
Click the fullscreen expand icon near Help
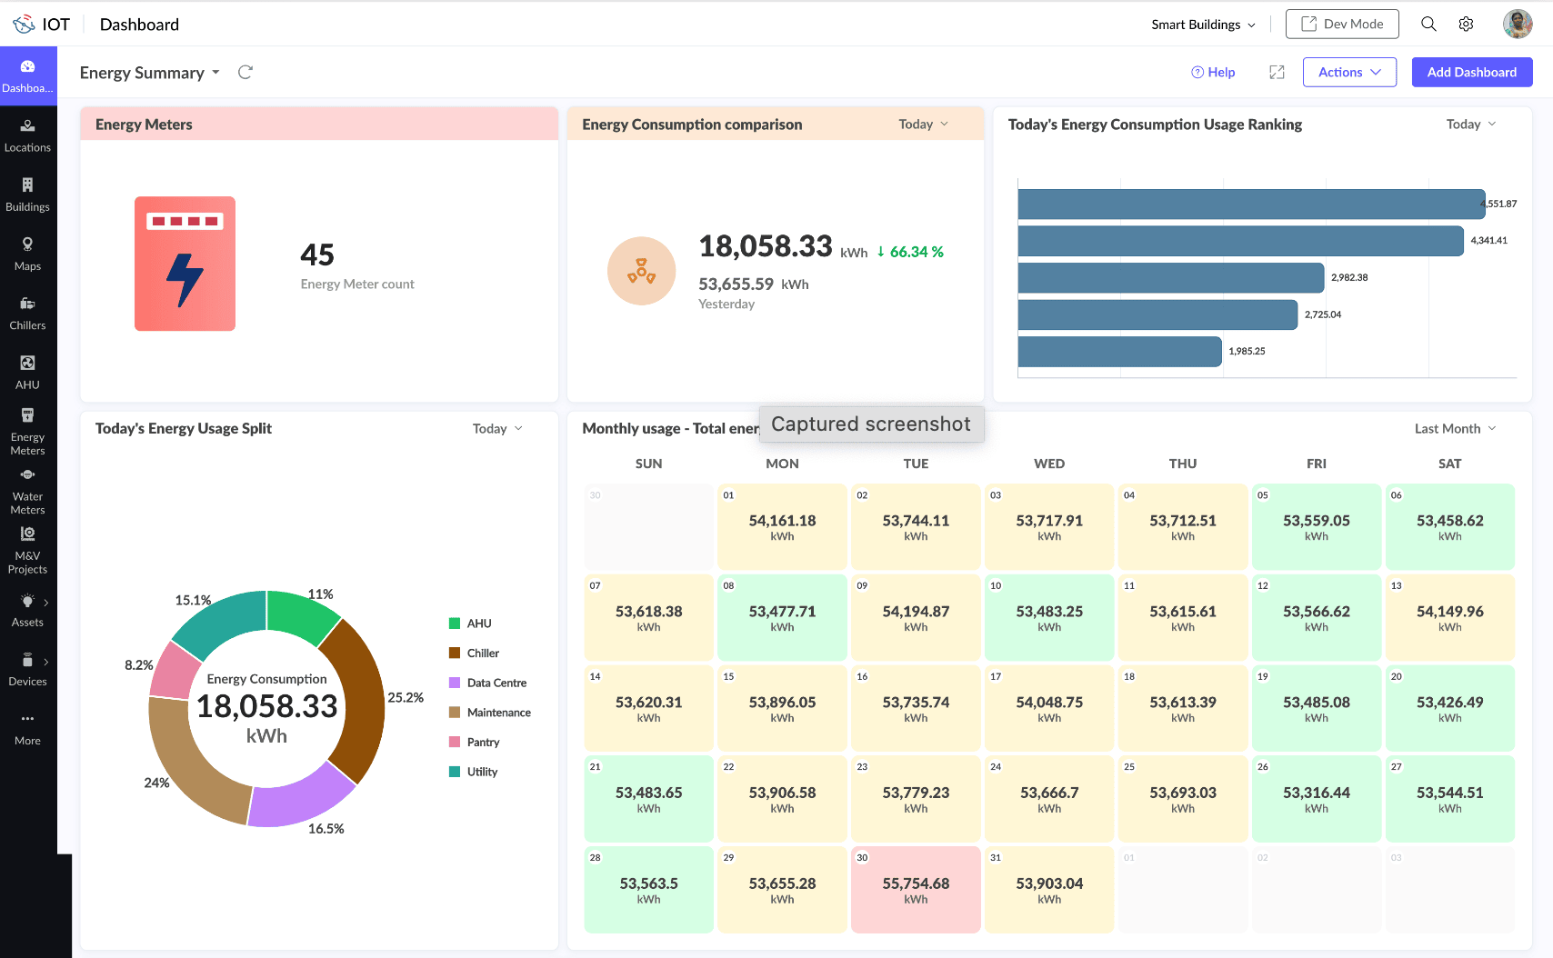tap(1277, 73)
